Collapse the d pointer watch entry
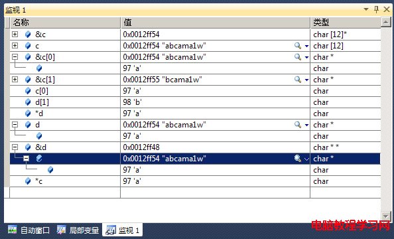This screenshot has height=239, width=394. pyautogui.click(x=15, y=125)
